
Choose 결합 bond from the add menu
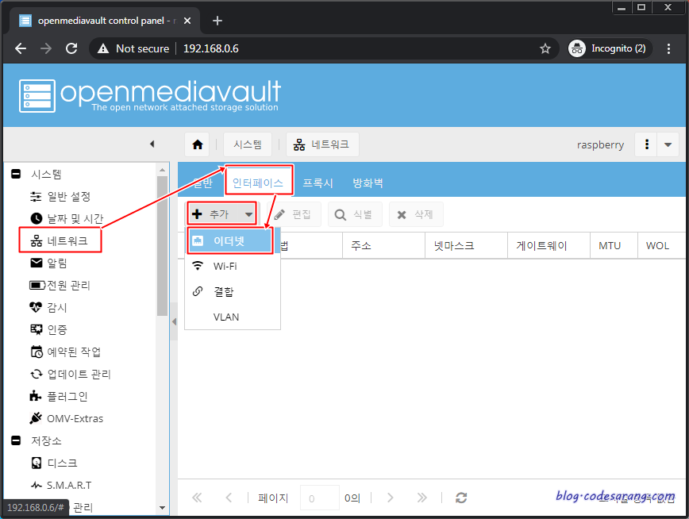click(x=233, y=291)
